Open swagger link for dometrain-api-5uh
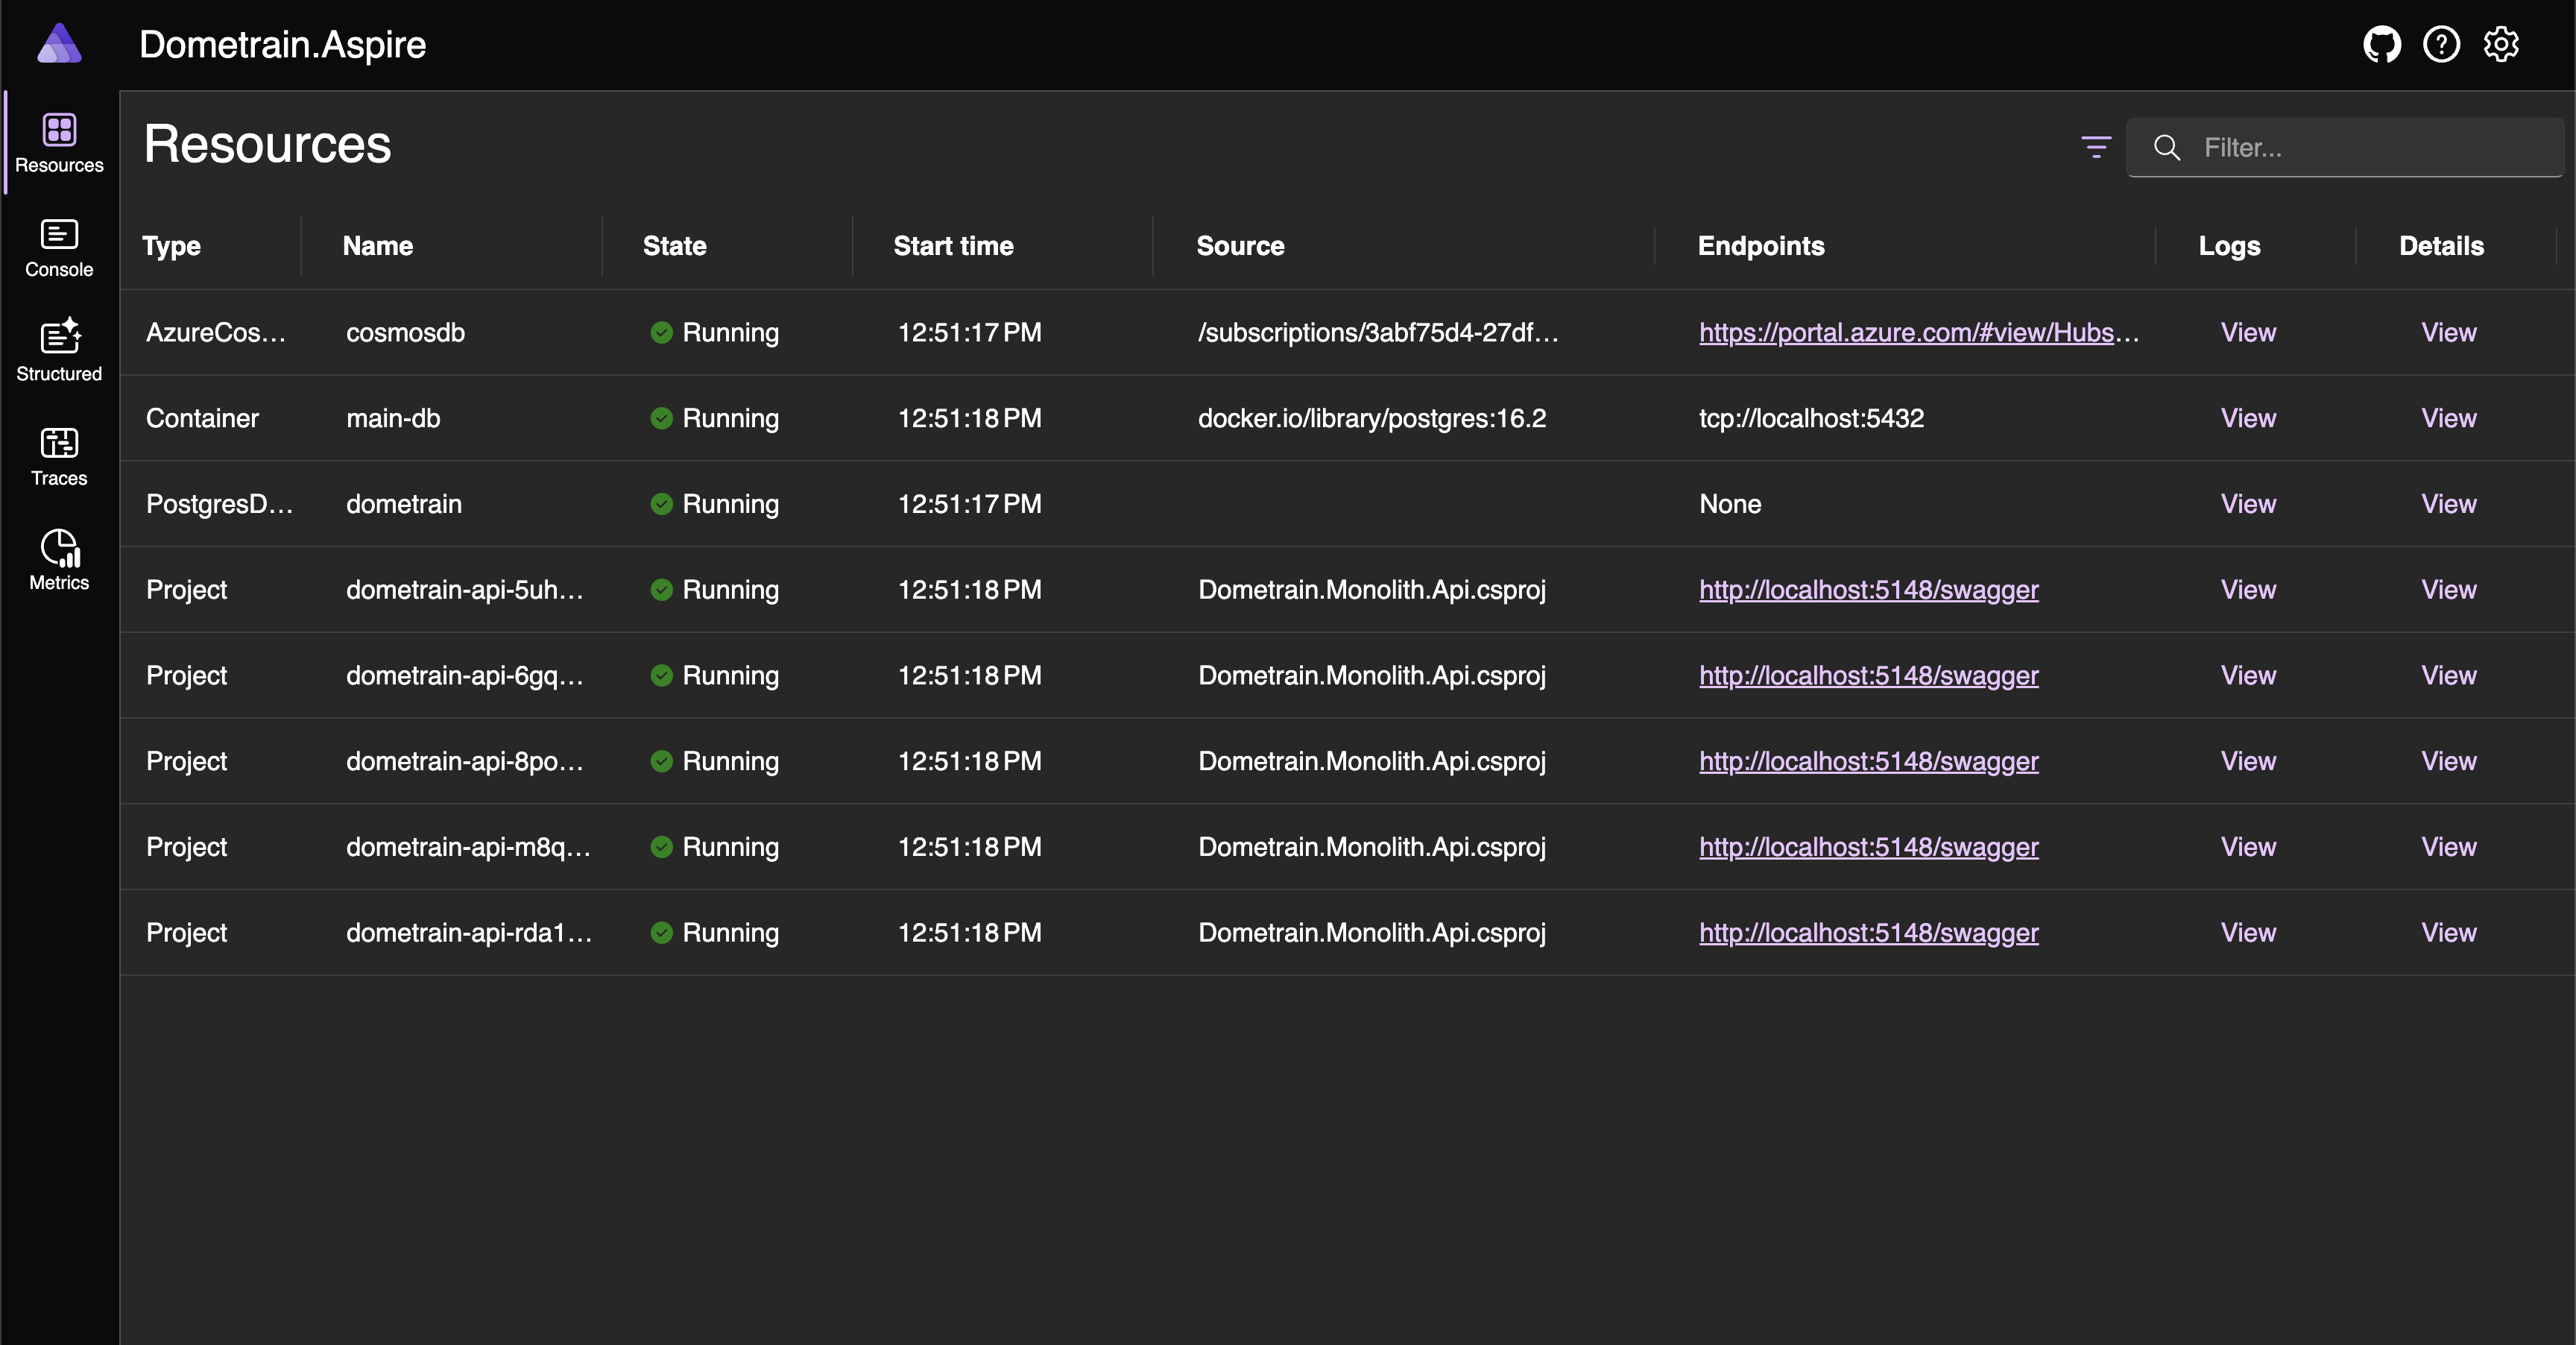The height and width of the screenshot is (1345, 2576). tap(1867, 590)
